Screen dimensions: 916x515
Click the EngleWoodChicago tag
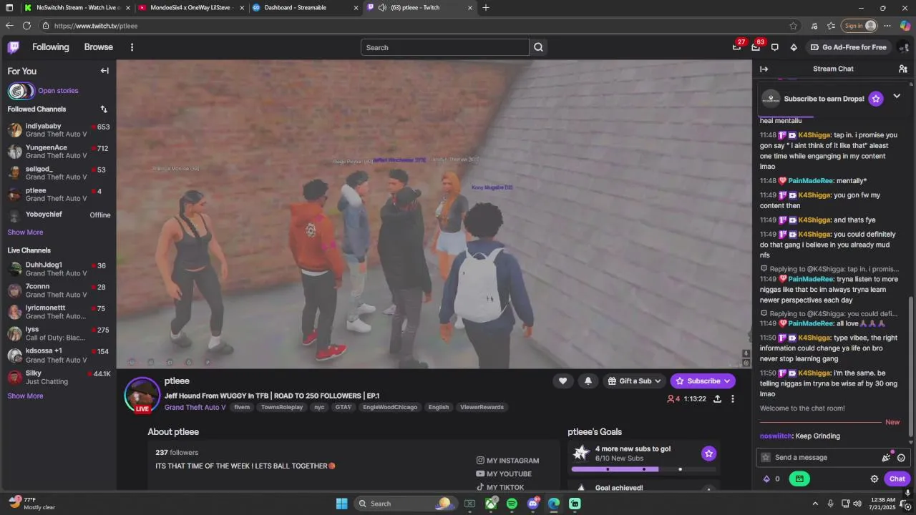tap(390, 408)
